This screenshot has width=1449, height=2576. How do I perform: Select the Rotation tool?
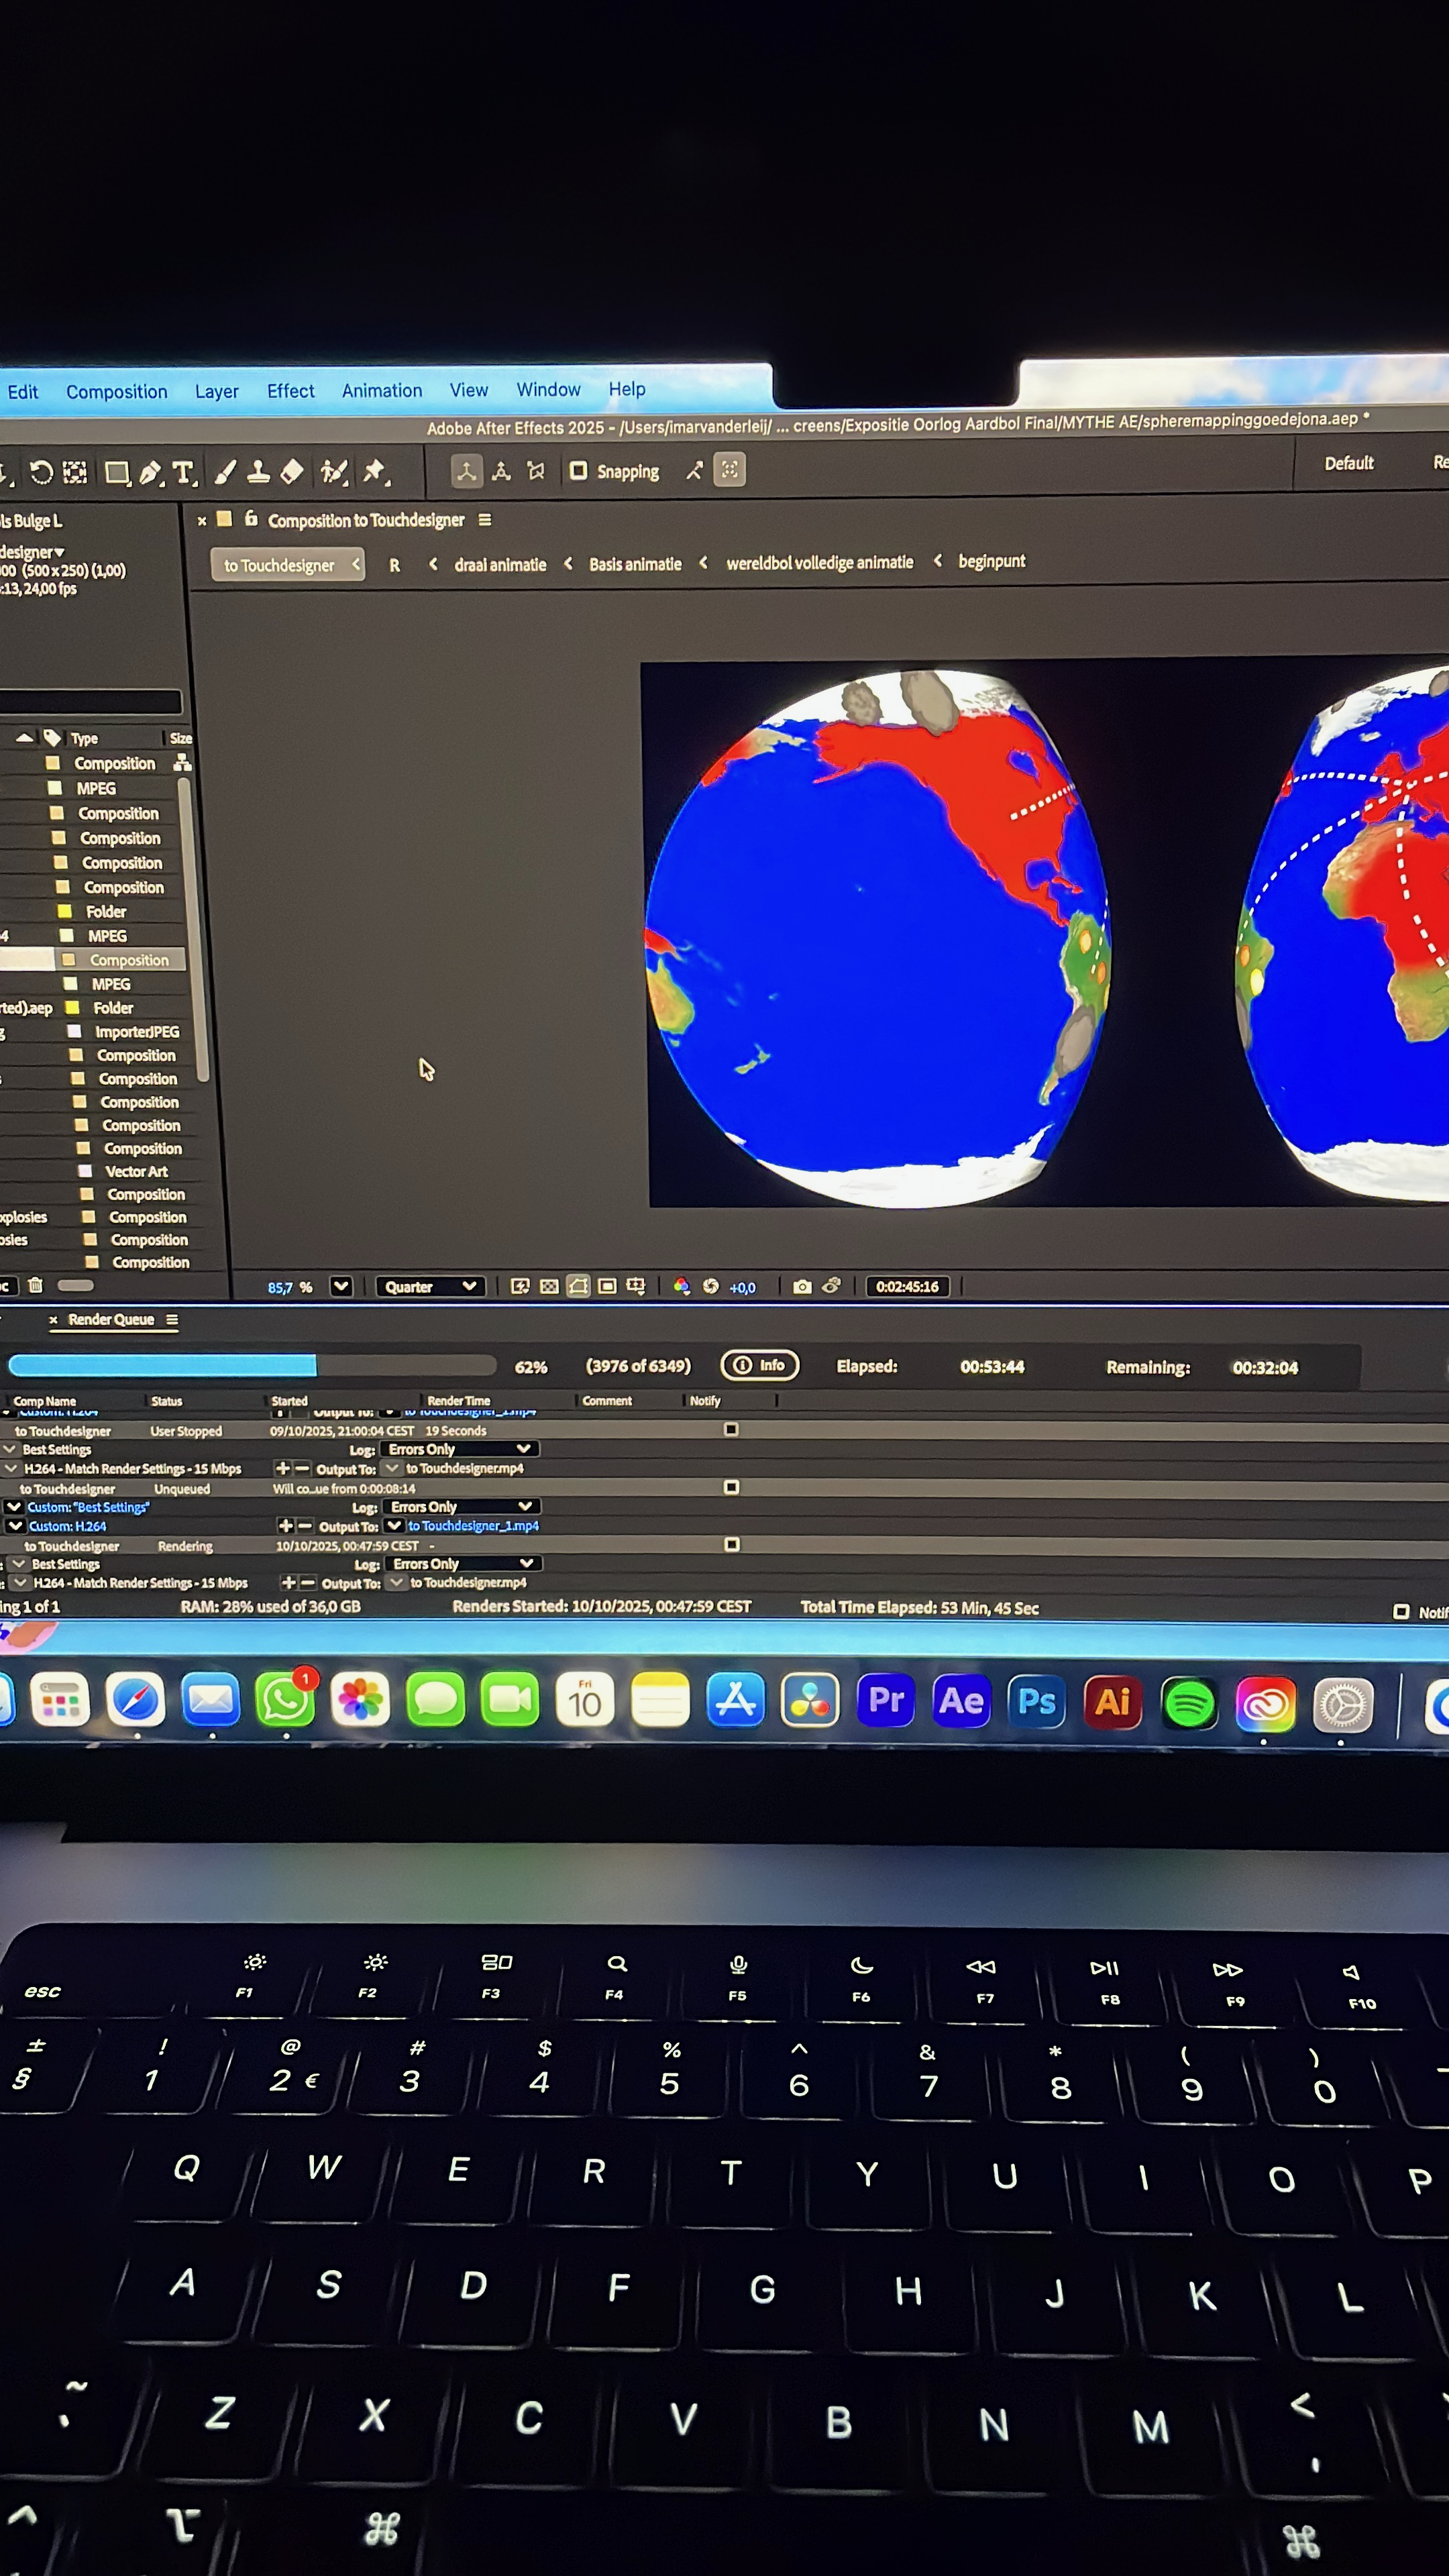coord(41,473)
